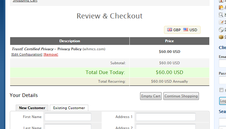This screenshot has width=226, height=129.
Task: Click into the Address 1 field
Action: tap(166, 117)
